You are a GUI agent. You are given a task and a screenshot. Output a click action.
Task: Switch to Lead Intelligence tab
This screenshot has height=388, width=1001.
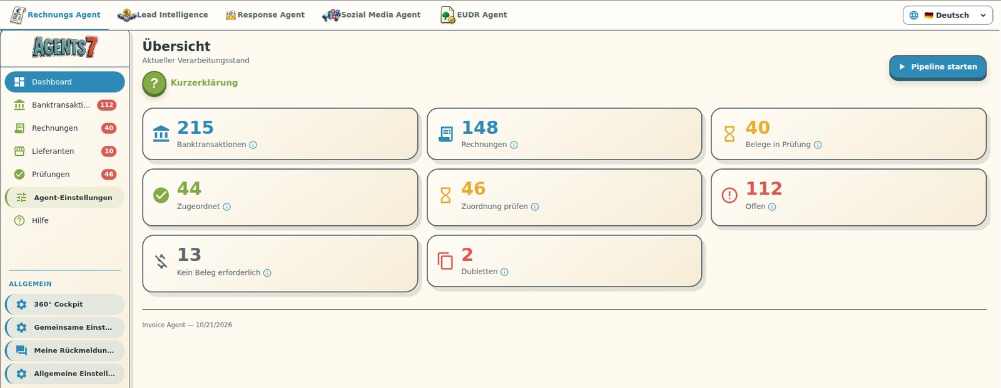click(163, 15)
